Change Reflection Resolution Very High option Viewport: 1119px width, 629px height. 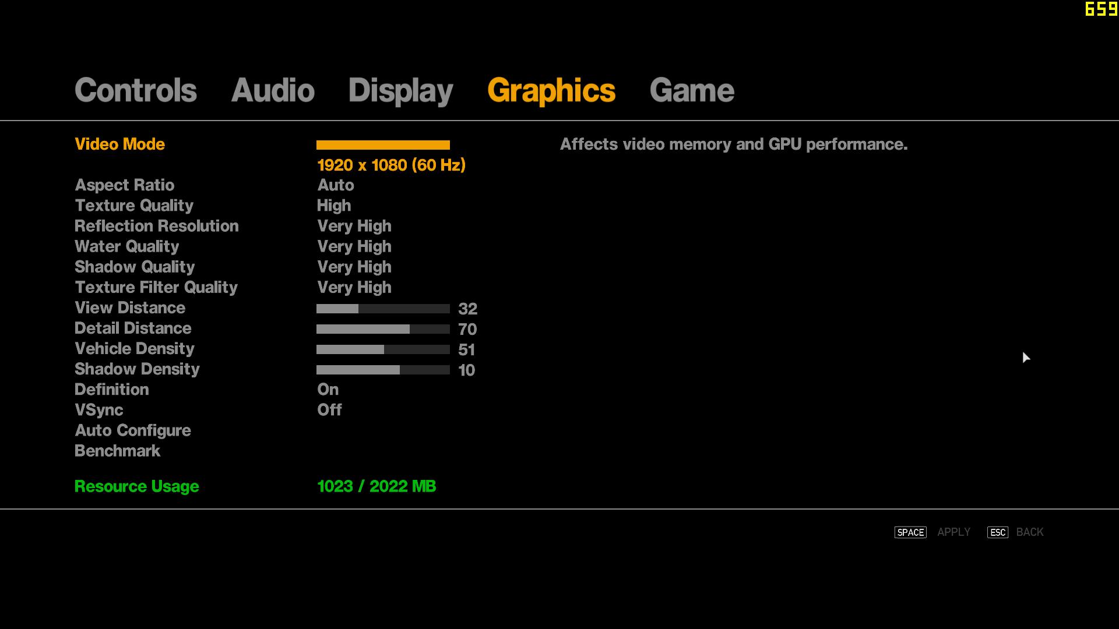click(354, 226)
